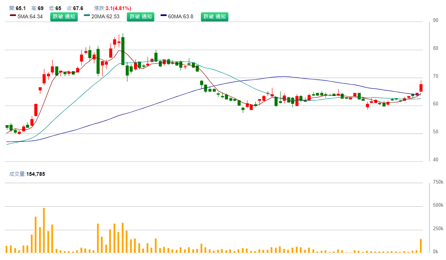446x260 pixels.
Task: Select the dark blue 60MA color swatch
Action: (163, 16)
